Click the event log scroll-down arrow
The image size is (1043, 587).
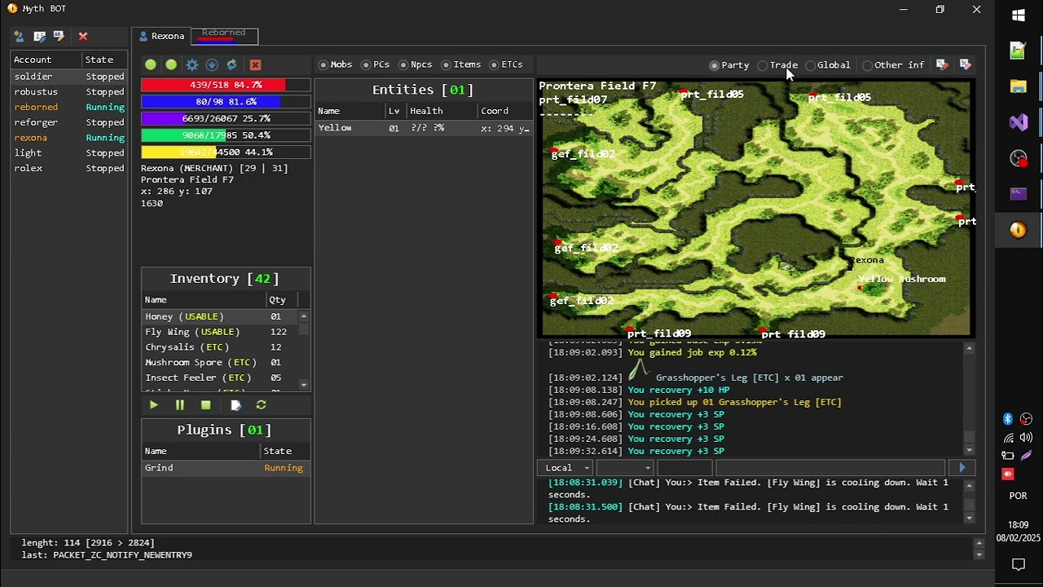969,450
